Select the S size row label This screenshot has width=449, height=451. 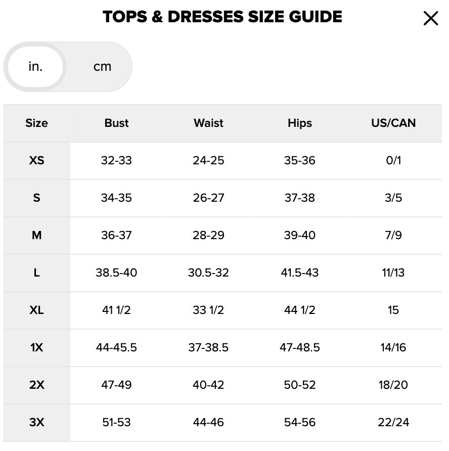click(36, 198)
